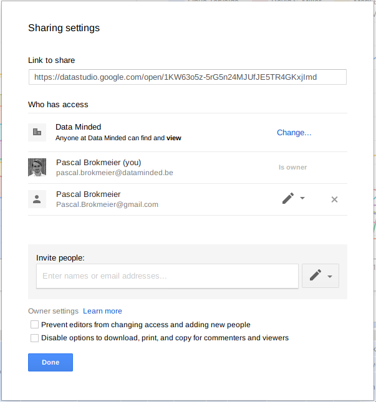Click the 'Sharing settings' dialog title
This screenshot has width=376, height=402.
(x=64, y=28)
